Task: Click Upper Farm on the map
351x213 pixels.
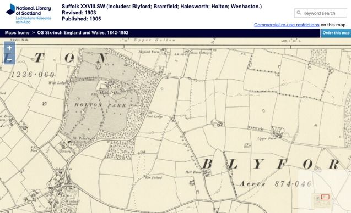Action: (267, 138)
